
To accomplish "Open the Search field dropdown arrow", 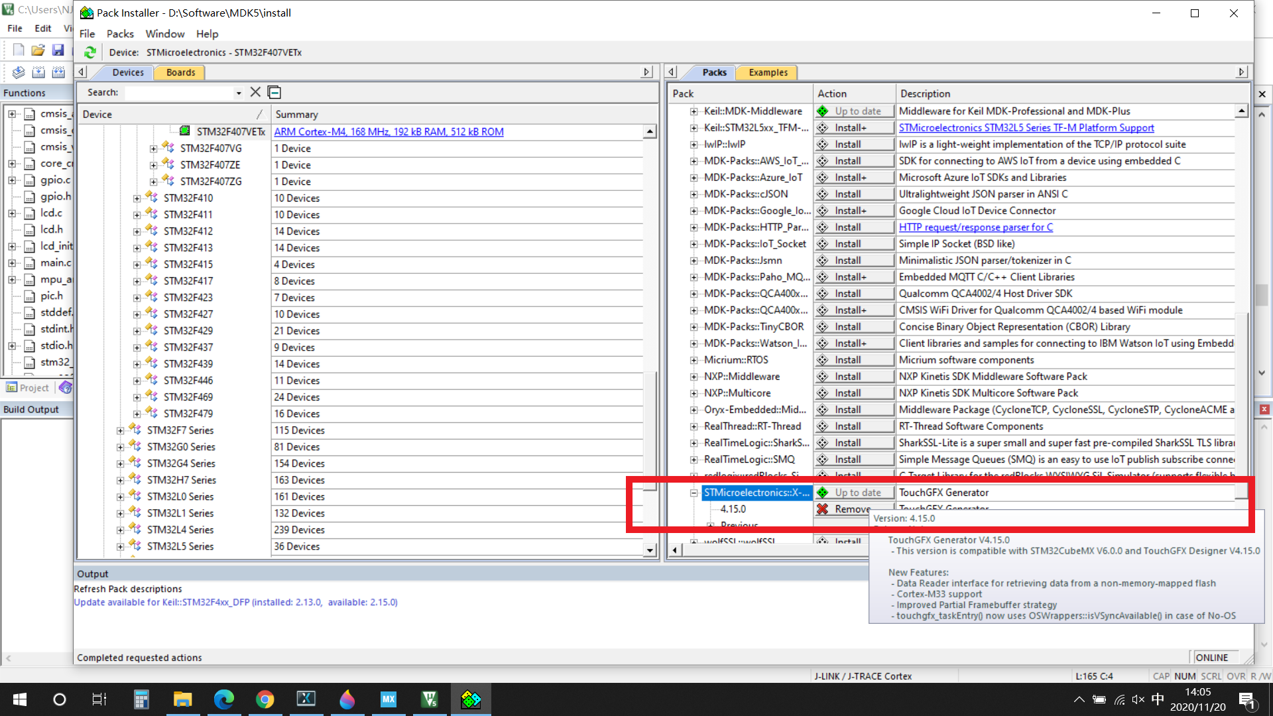I will click(x=239, y=93).
